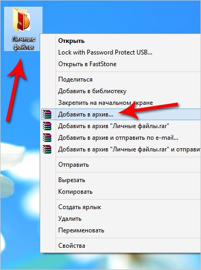Click WinRAR icon beside archive and e-mail entry
The image size is (201, 270).
coord(47,138)
